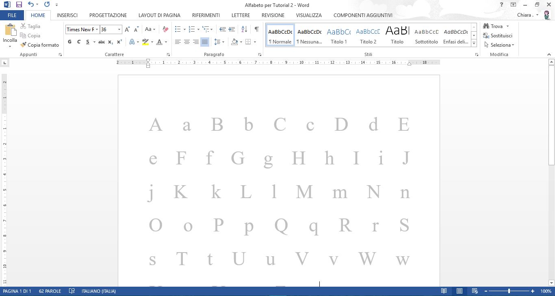Viewport: 555px width, 296px height.
Task: Paste using the Incolla clipboard icon
Action: 10,30
